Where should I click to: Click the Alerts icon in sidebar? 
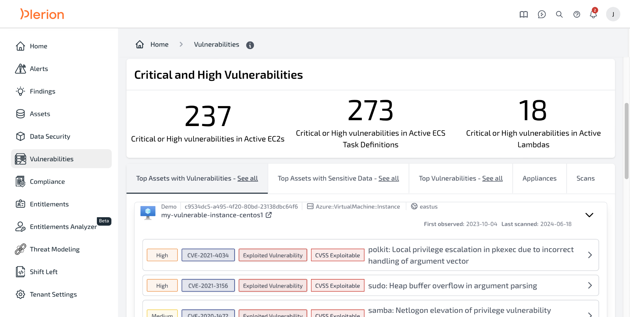click(x=20, y=69)
